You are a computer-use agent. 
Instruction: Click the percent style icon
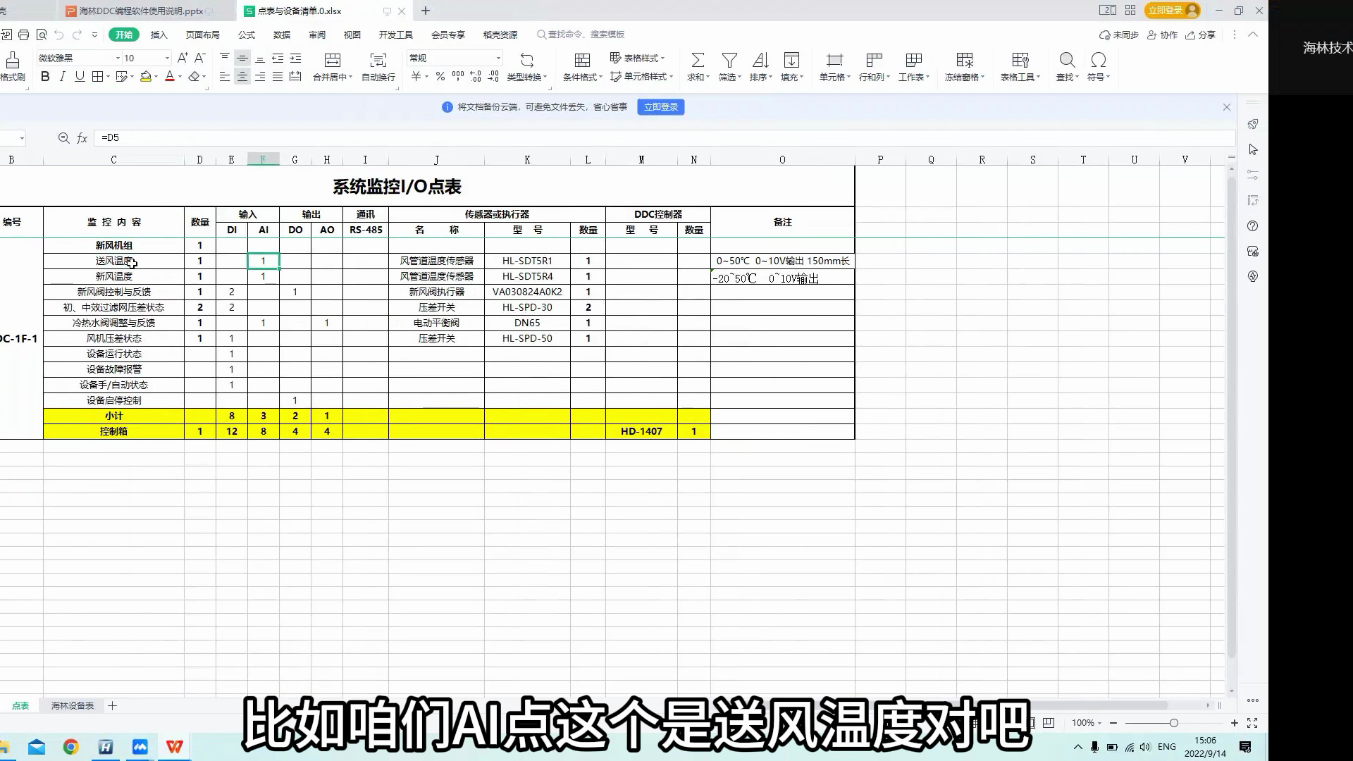tap(440, 77)
